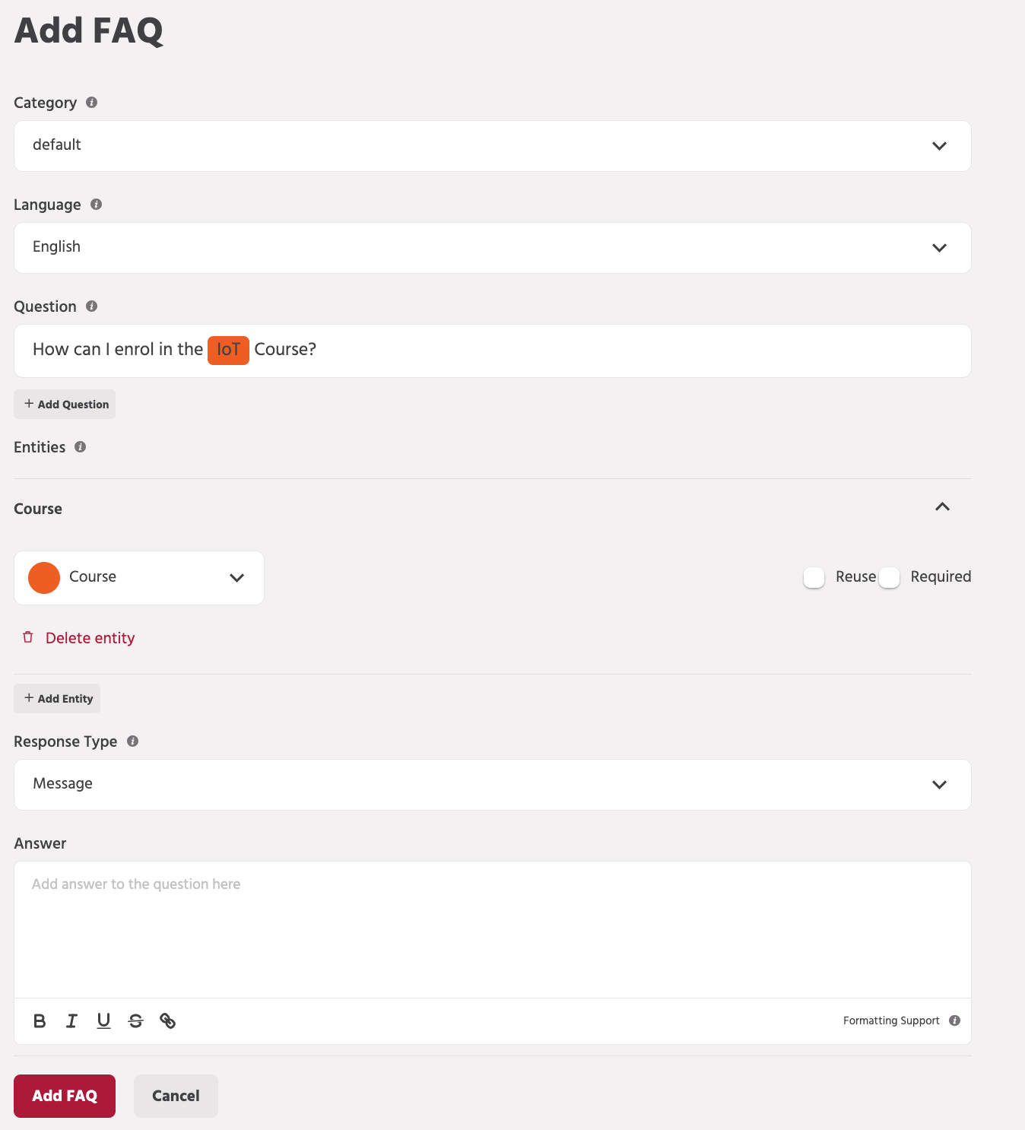
Task: Apply strikethrough to answer text
Action: tap(136, 1021)
